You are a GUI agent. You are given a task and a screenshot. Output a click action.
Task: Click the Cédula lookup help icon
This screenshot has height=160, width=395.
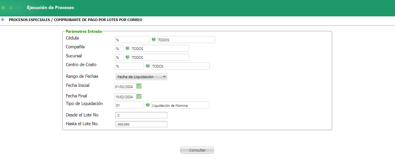[x=153, y=39]
